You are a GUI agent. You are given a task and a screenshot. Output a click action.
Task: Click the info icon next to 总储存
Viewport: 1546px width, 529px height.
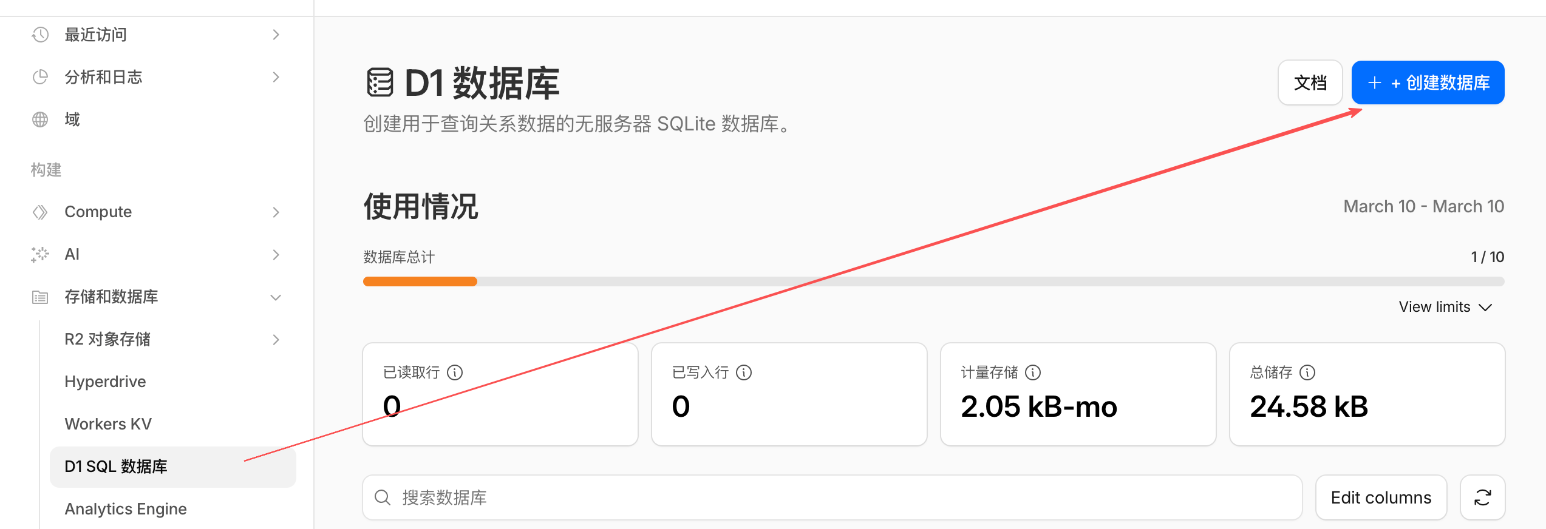(1307, 372)
